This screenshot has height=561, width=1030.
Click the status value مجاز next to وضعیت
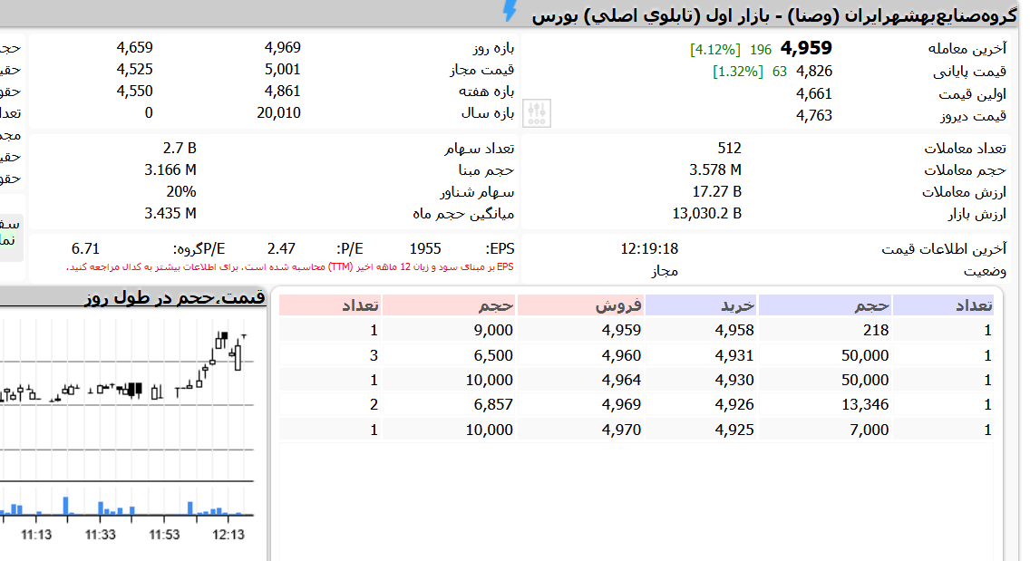click(664, 271)
